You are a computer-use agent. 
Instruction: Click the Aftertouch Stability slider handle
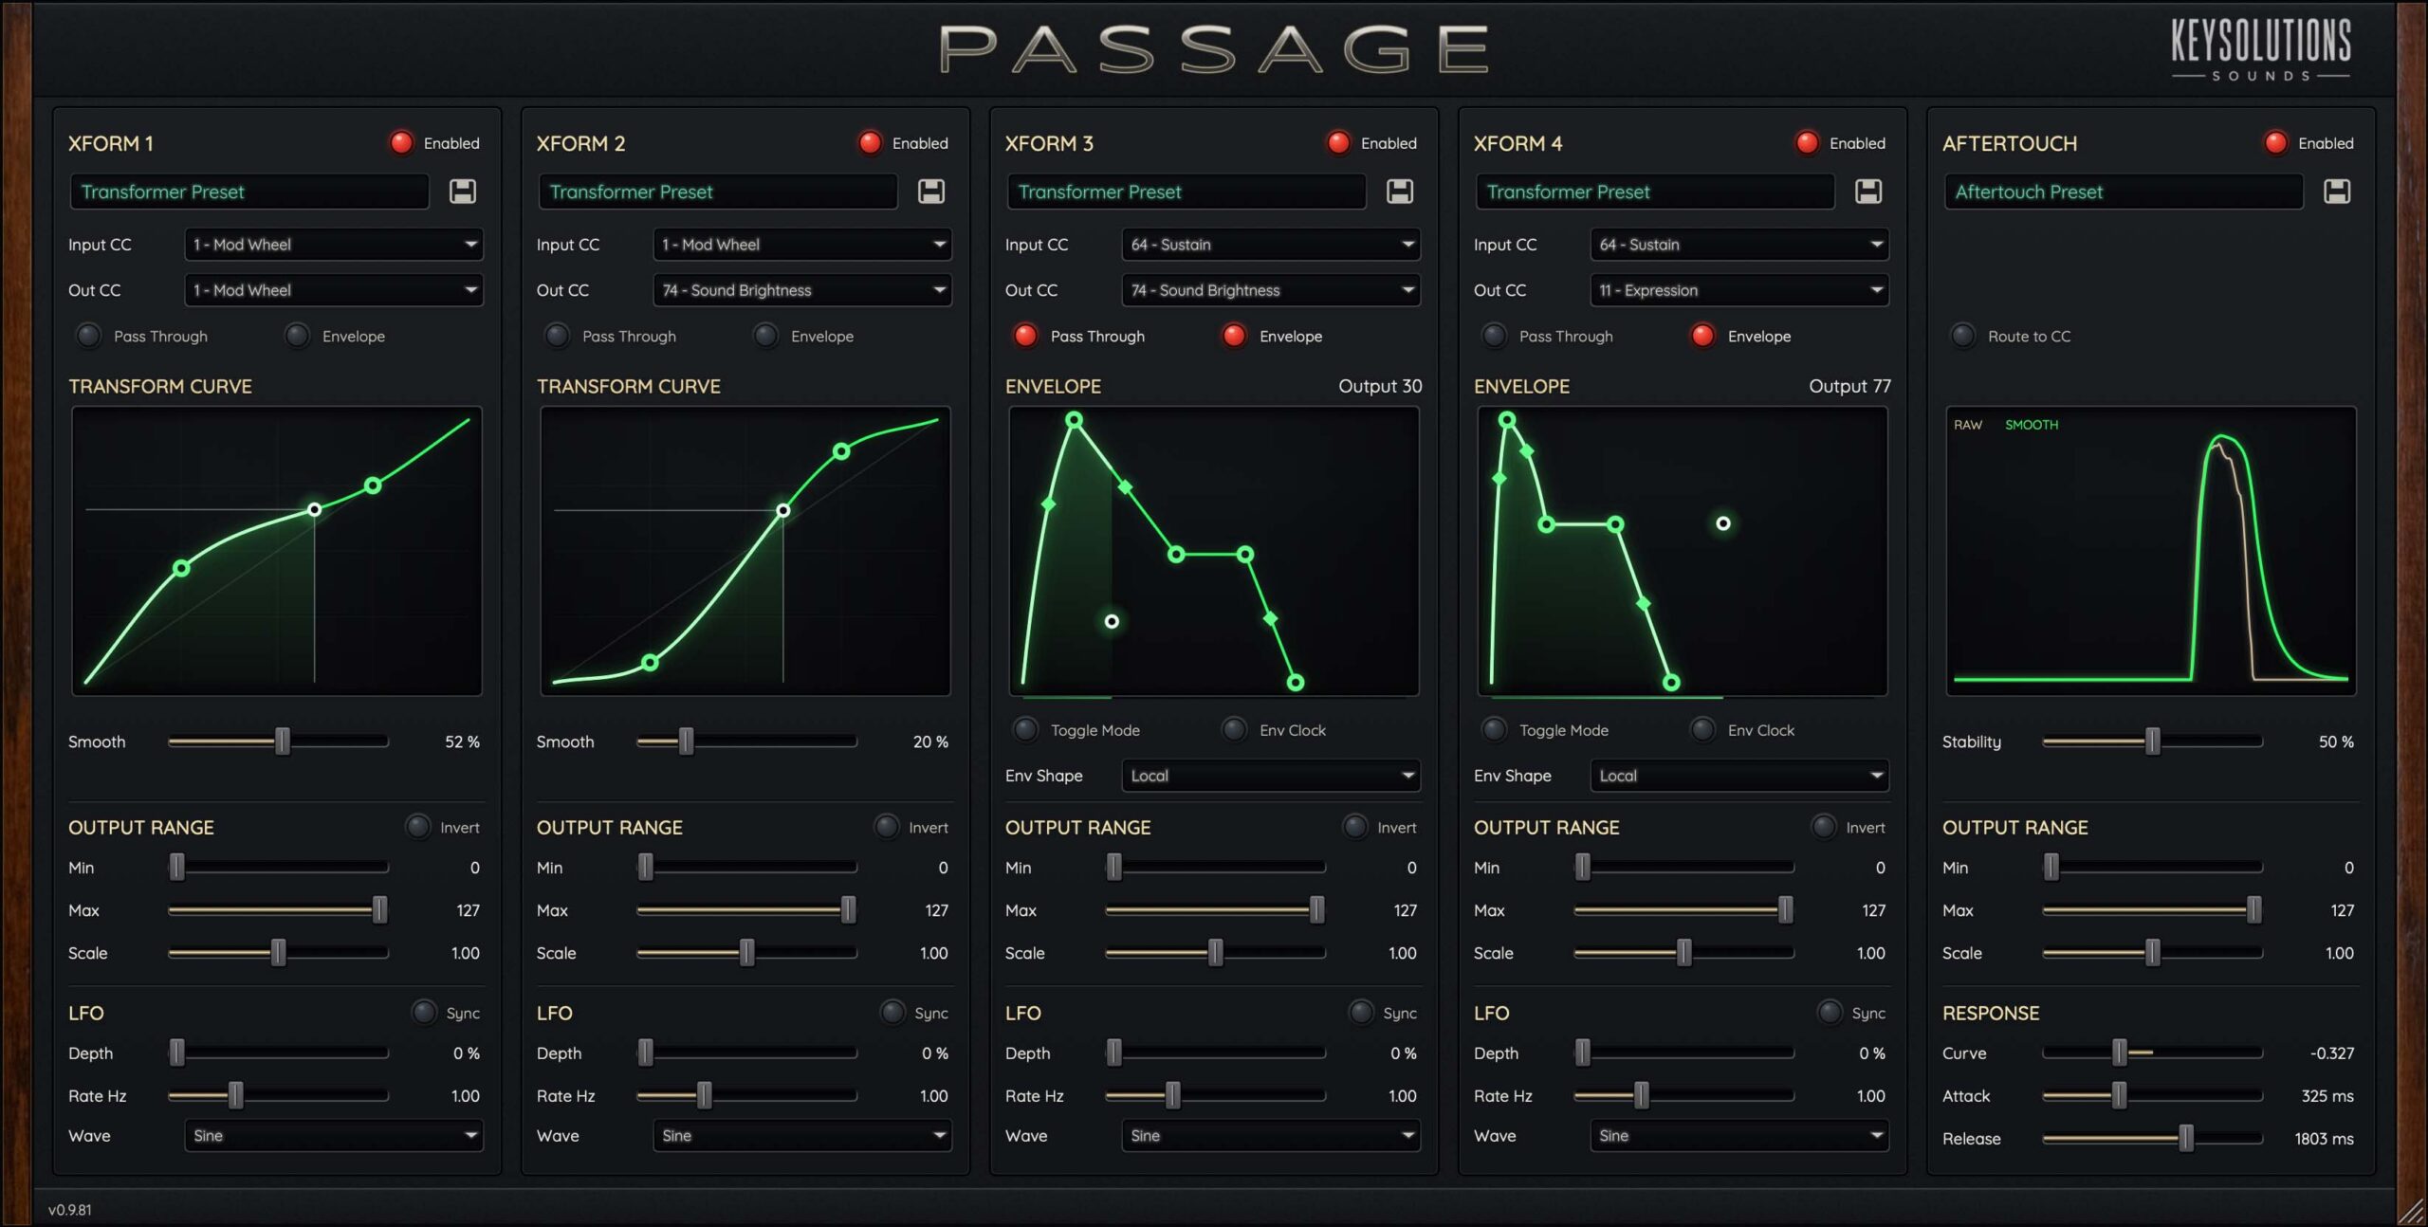coord(2153,742)
